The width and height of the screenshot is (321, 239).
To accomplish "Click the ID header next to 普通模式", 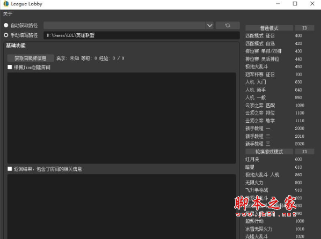I will [304, 28].
